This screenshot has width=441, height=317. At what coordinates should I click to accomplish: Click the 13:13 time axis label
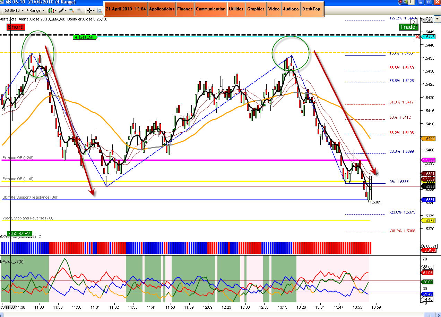point(283,307)
